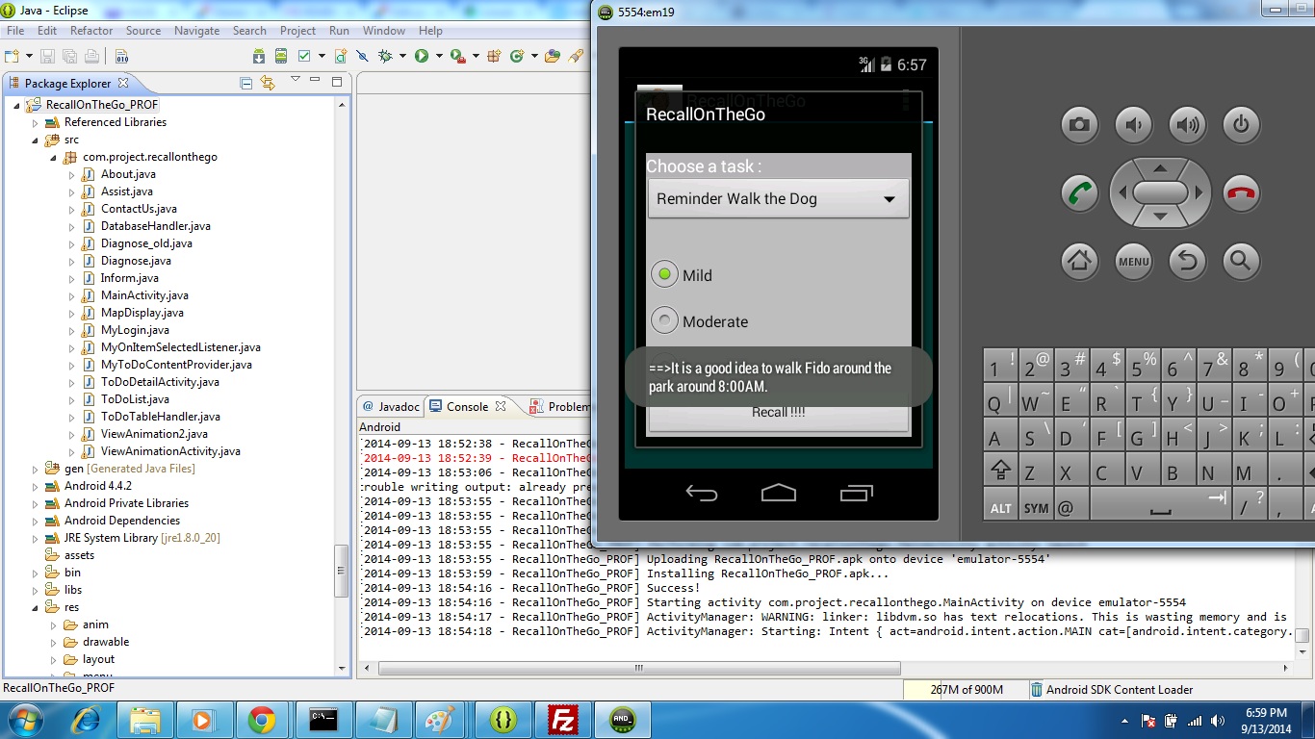Open the Refactor menu
This screenshot has height=739, width=1315.
pyautogui.click(x=91, y=31)
